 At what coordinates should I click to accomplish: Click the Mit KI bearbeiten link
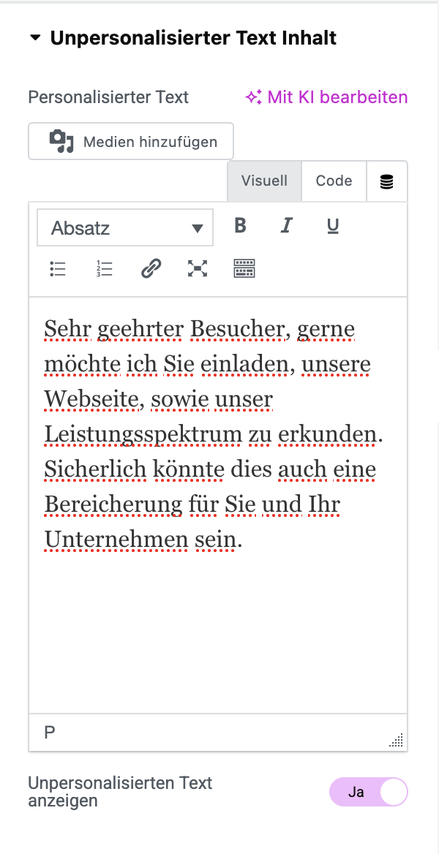point(326,97)
